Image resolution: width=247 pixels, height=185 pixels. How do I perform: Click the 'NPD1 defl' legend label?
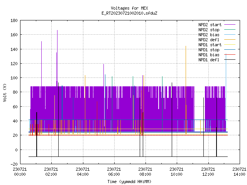(209, 60)
